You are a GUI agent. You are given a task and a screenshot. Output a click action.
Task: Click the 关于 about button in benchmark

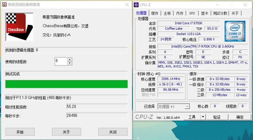[x=66, y=132]
